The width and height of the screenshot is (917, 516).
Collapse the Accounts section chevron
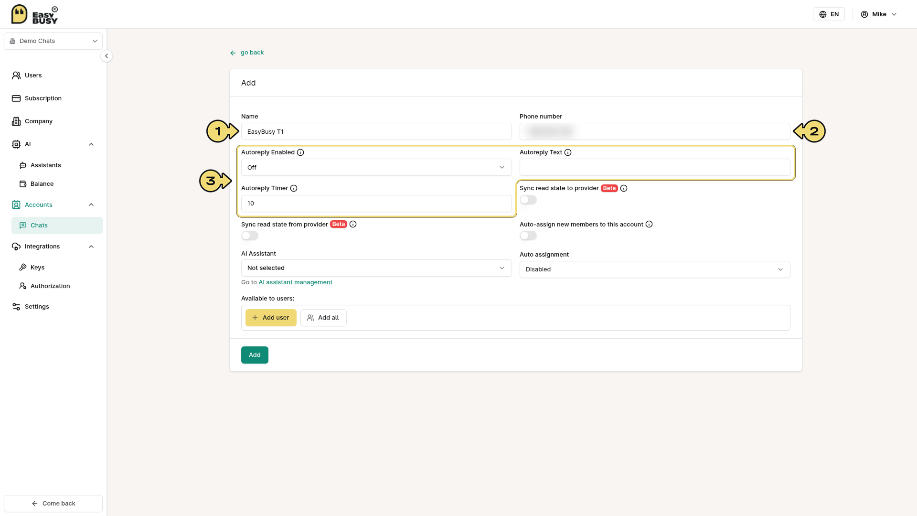91,205
